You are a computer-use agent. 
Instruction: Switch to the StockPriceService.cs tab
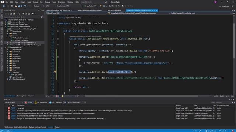click(114, 11)
